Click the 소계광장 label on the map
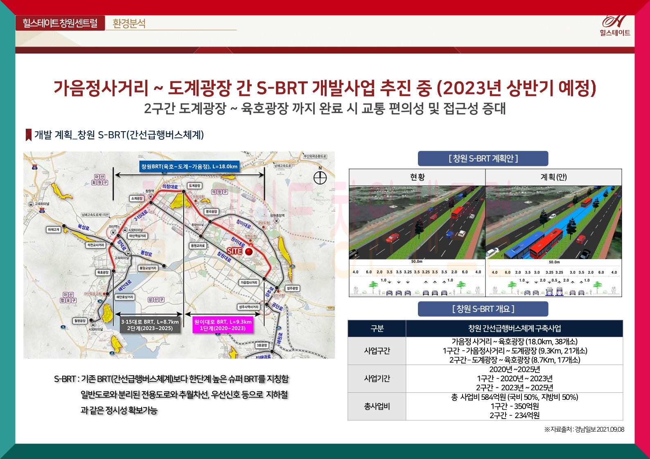 (137, 198)
